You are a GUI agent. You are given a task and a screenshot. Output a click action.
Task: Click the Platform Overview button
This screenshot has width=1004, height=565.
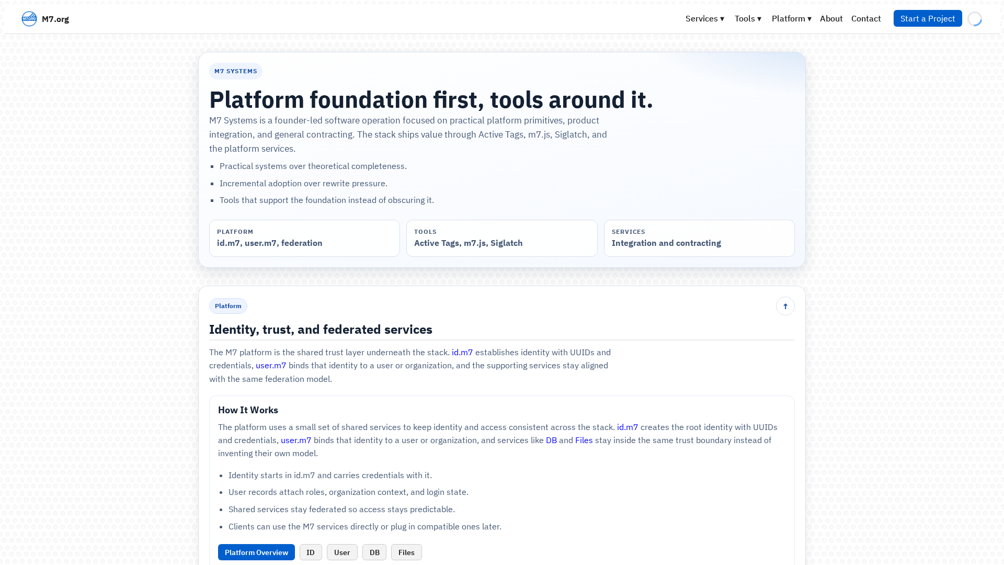(256, 552)
